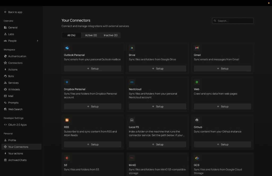Click the Your Connectors page heading

[x=76, y=20]
